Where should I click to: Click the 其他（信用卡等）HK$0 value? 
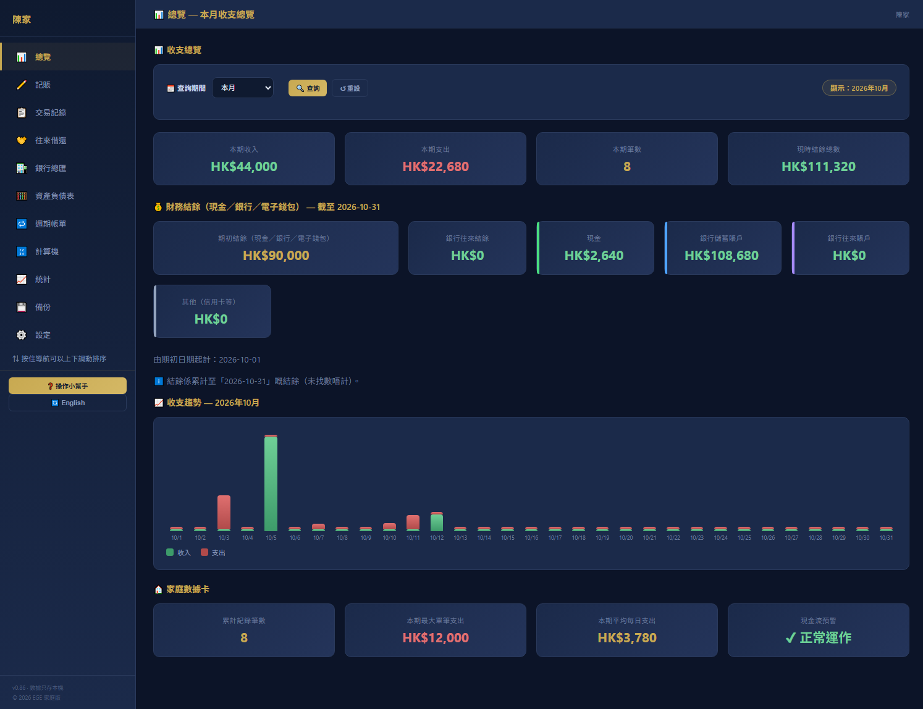211,319
